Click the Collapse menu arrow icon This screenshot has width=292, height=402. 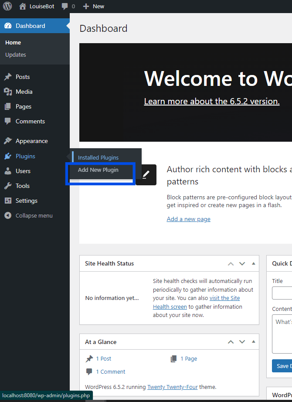[8, 215]
